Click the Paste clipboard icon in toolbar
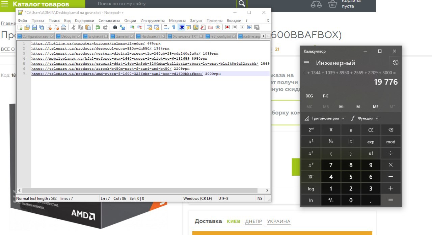 coord(88,27)
